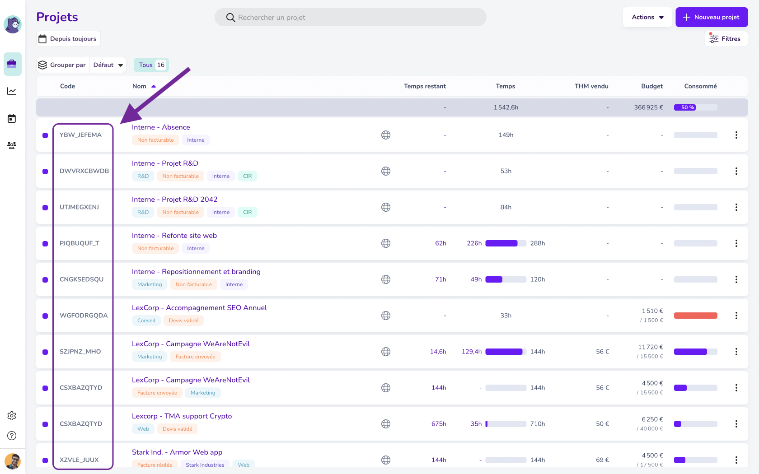The width and height of the screenshot is (759, 474).
Task: Click the Projets page title
Action: [x=57, y=17]
